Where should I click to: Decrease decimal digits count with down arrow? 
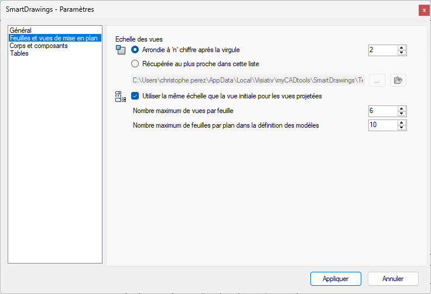tap(401, 53)
